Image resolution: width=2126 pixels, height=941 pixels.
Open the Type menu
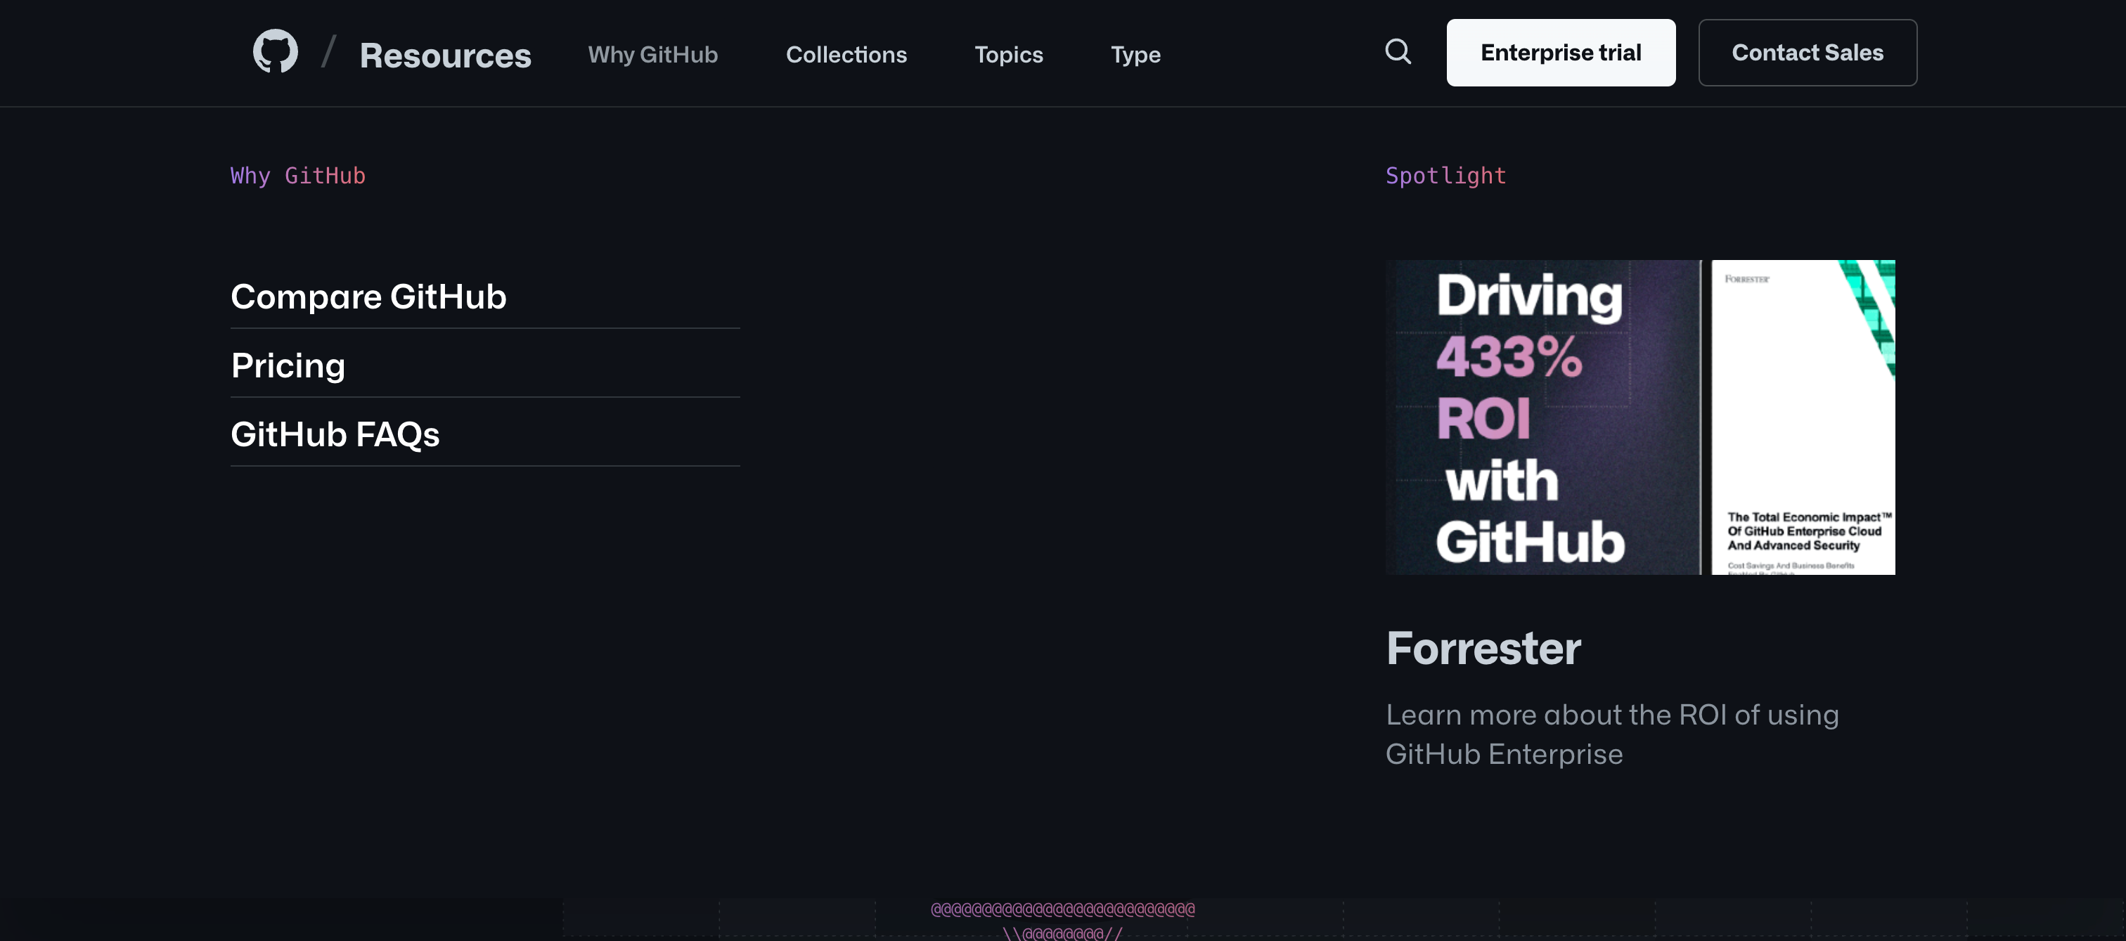coord(1135,54)
